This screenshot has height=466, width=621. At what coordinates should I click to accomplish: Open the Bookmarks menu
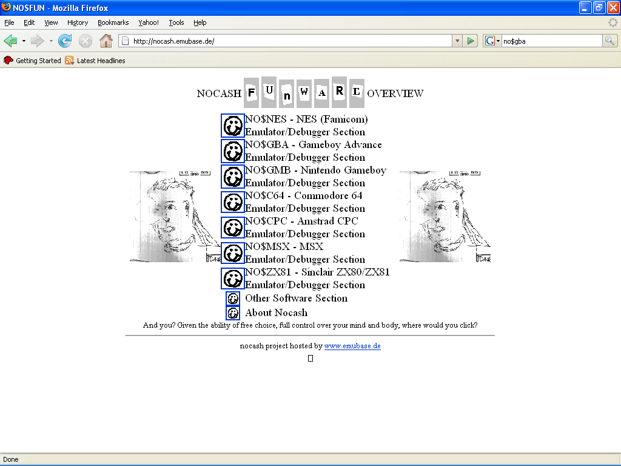[x=113, y=22]
